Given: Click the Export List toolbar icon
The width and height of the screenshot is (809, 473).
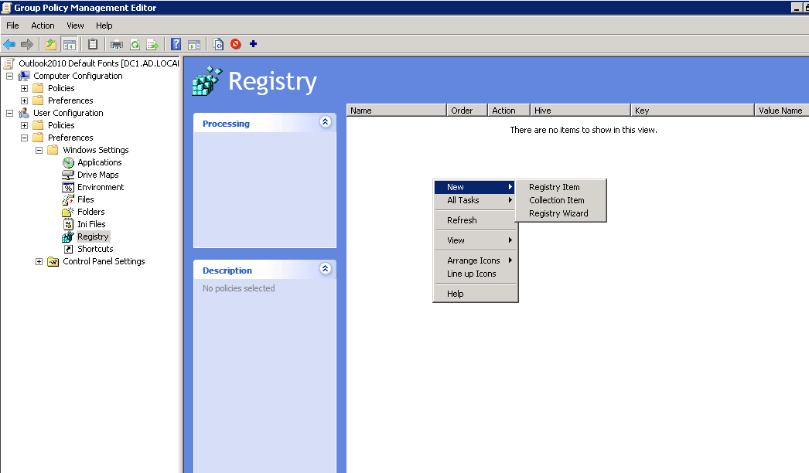Looking at the screenshot, I should click(152, 44).
